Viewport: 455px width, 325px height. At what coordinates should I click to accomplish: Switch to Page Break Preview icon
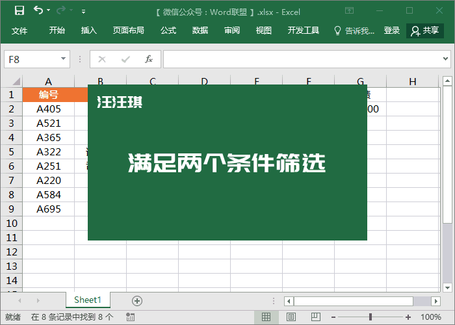316,317
